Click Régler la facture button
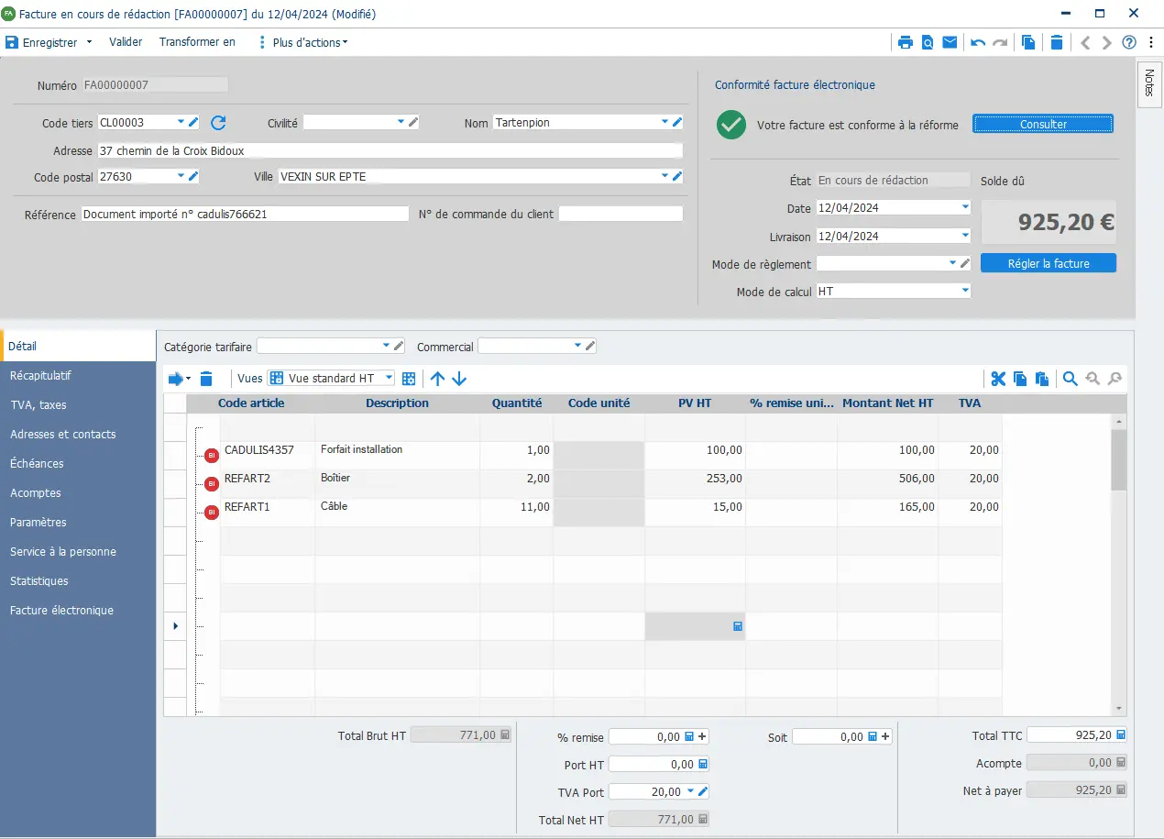This screenshot has height=839, width=1164. pyautogui.click(x=1049, y=263)
